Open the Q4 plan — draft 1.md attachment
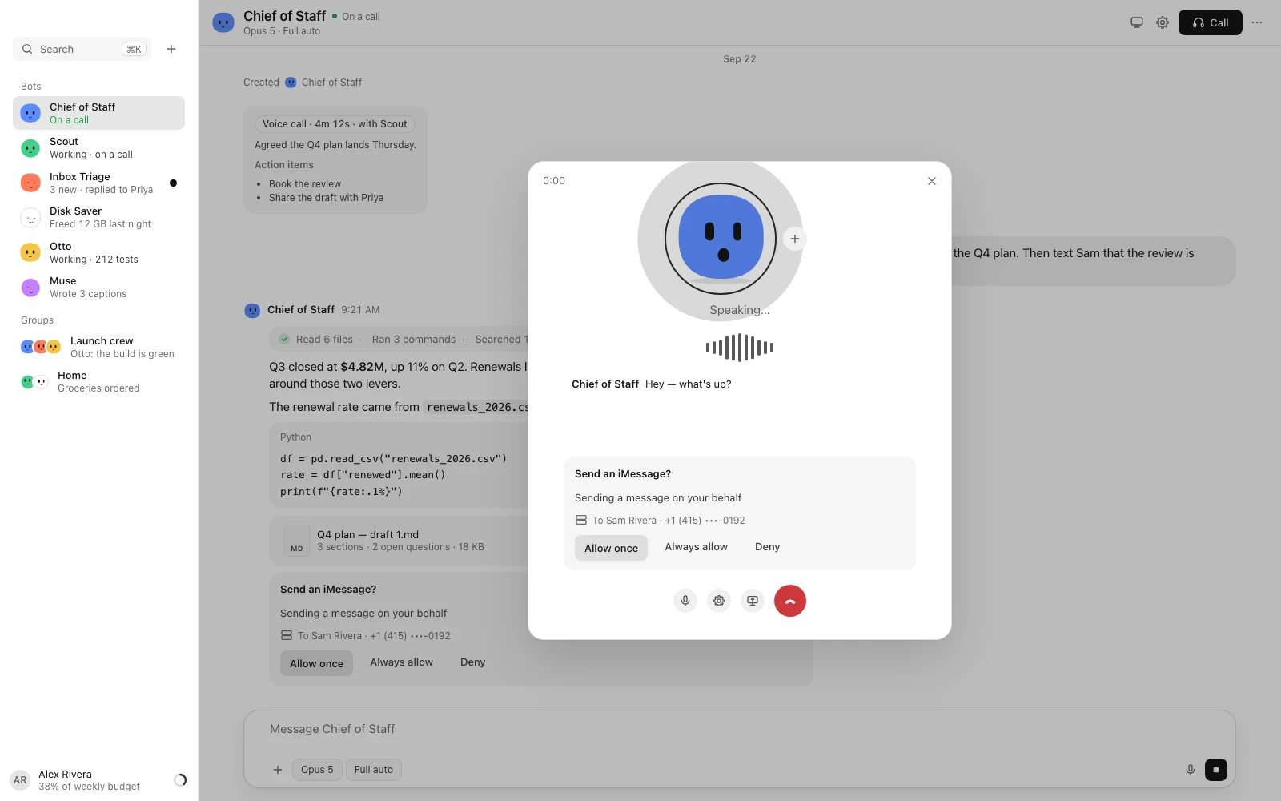Image resolution: width=1281 pixels, height=801 pixels. coord(398,541)
